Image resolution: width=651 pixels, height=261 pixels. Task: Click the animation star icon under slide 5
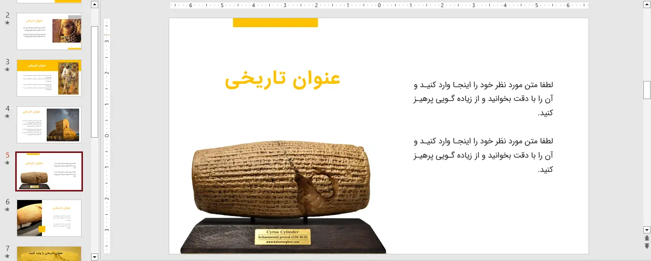7,163
